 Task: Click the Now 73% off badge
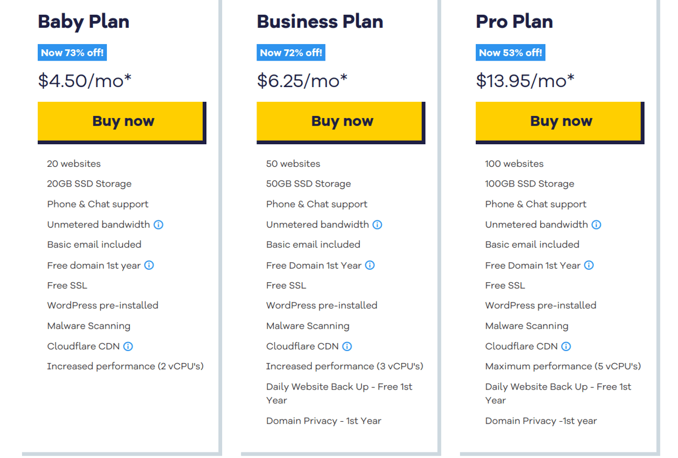(x=72, y=52)
